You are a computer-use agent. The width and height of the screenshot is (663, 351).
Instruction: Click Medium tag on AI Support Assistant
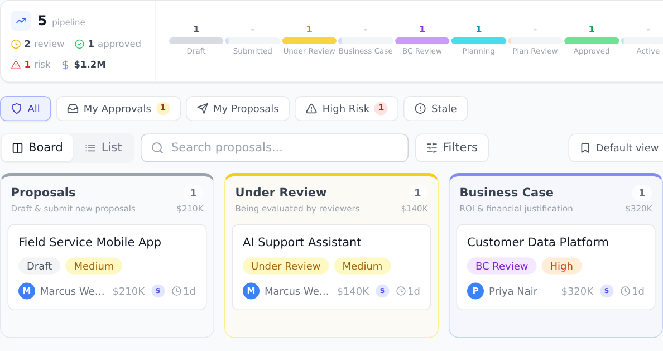[362, 266]
